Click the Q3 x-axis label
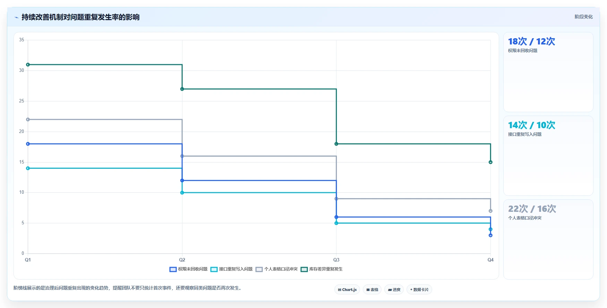Image resolution: width=607 pixels, height=308 pixels. [336, 260]
